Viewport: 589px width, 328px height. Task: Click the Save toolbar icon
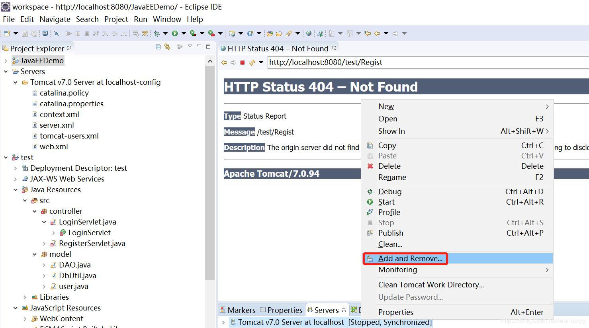click(x=25, y=33)
